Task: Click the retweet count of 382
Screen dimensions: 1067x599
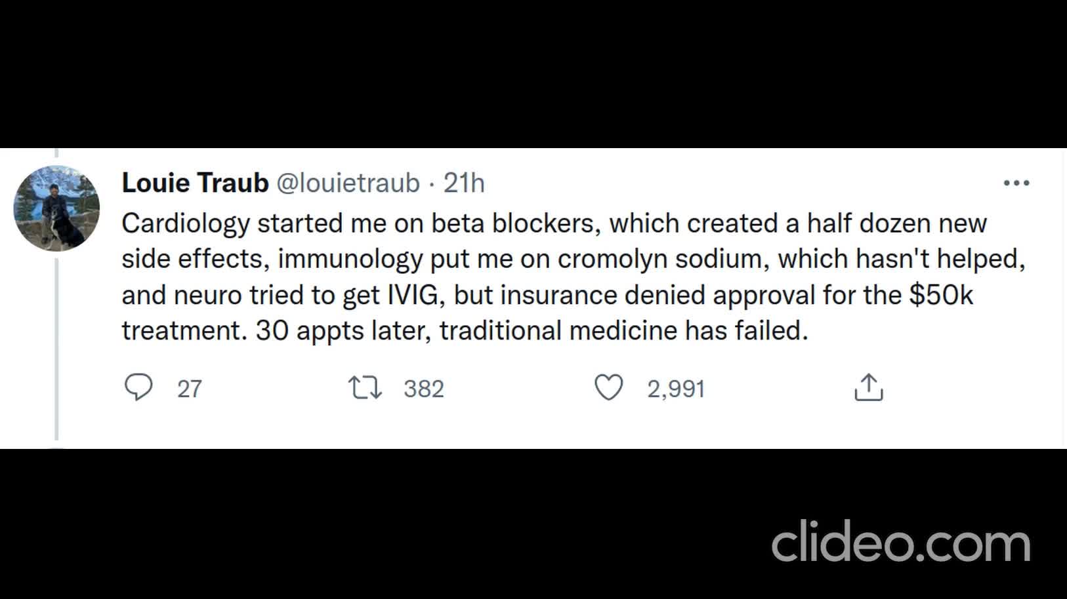Action: 424,389
